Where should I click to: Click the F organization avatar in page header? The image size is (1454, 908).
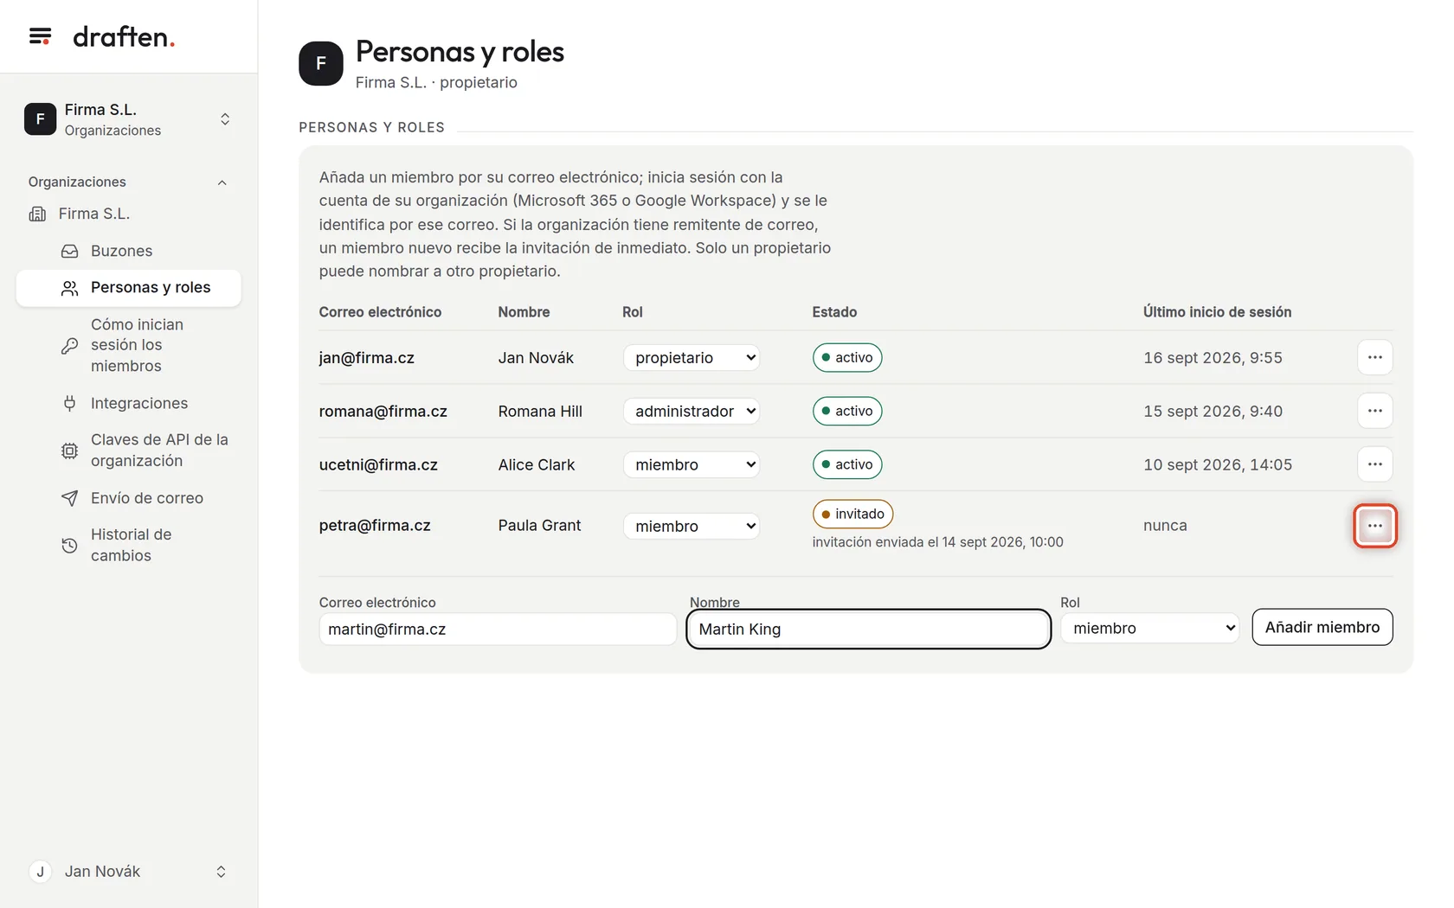(321, 63)
